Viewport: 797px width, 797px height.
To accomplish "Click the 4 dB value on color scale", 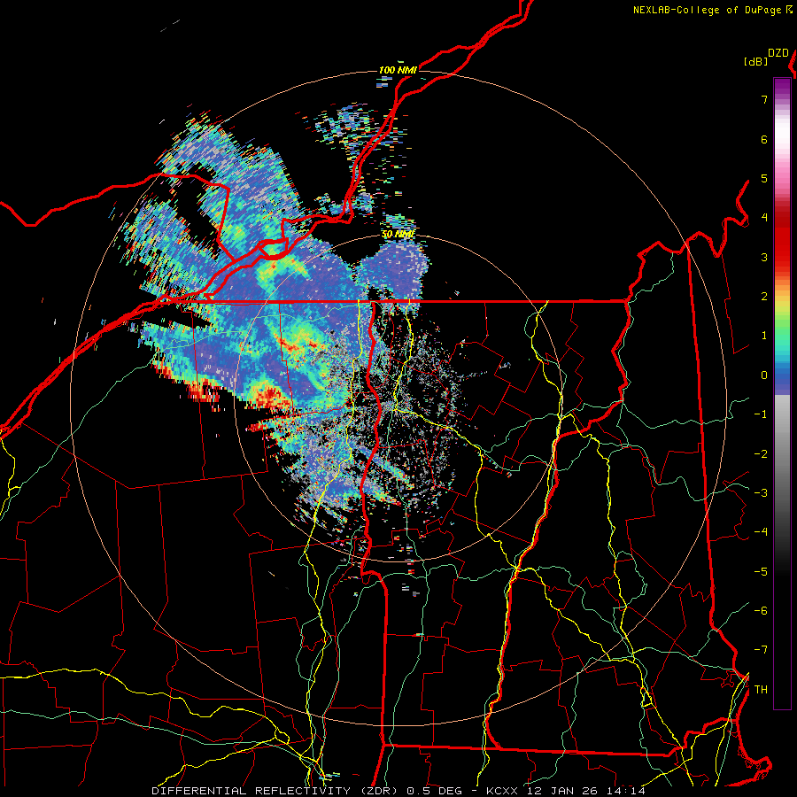I will pos(764,218).
